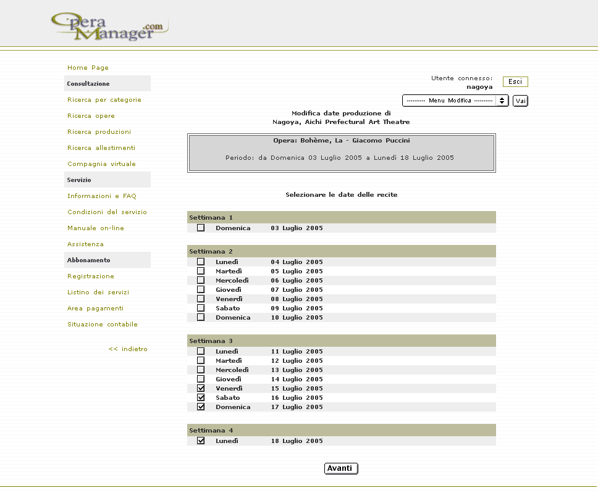This screenshot has width=598, height=493.
Task: Uncheck Venerdì 15 Luglio 2005
Action: [201, 388]
